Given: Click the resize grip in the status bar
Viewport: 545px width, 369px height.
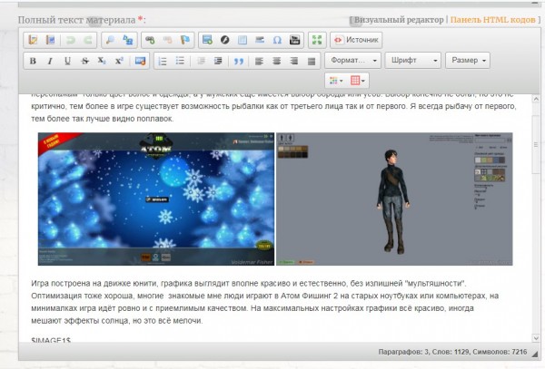Looking at the screenshot, I should [x=534, y=353].
